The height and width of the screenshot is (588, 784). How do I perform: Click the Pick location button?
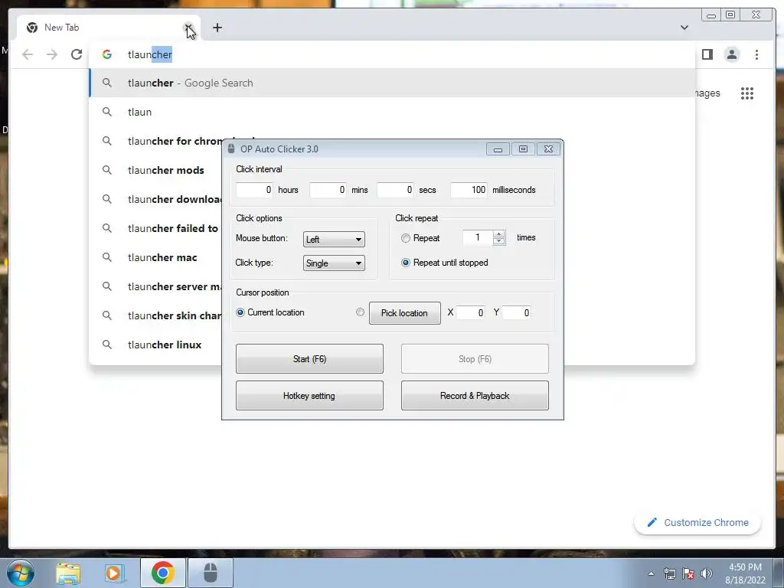[x=405, y=313]
